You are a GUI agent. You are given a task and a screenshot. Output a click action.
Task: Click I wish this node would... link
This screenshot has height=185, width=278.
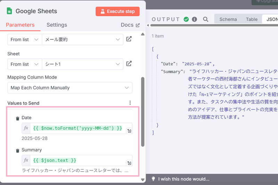coord(184,179)
